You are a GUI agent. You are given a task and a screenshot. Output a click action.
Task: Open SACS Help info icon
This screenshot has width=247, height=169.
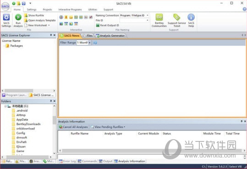(191, 17)
